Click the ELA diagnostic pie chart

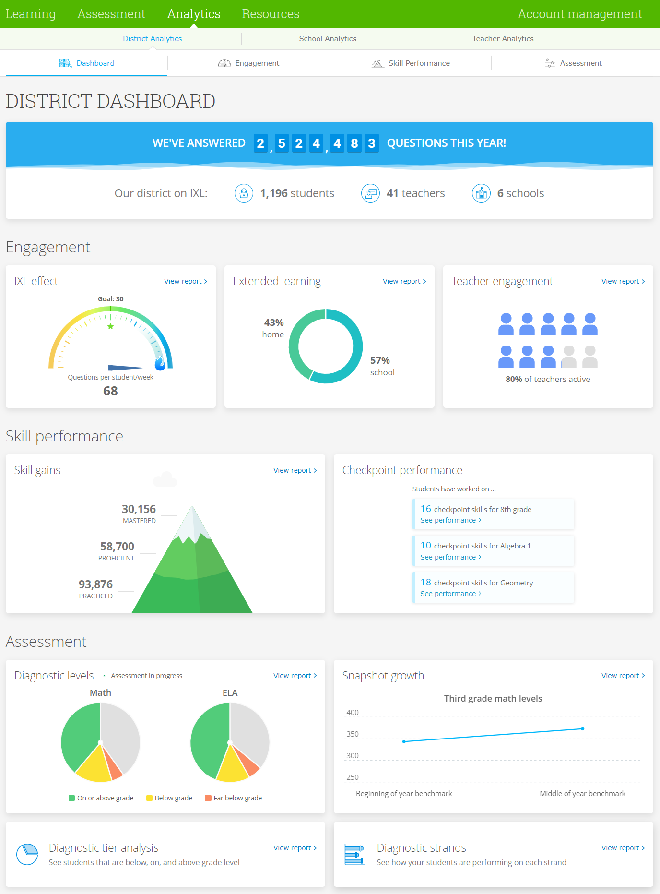click(x=230, y=742)
